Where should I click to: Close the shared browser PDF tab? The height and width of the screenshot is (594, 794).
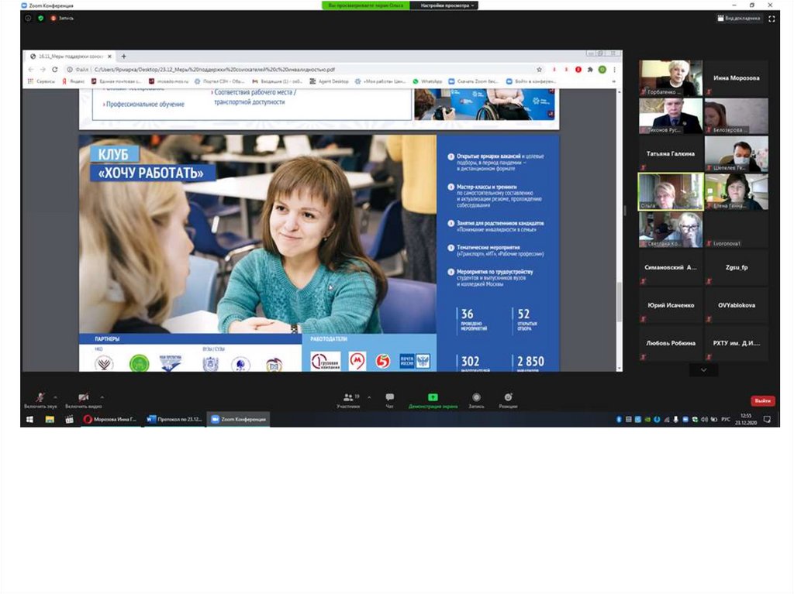click(x=109, y=57)
